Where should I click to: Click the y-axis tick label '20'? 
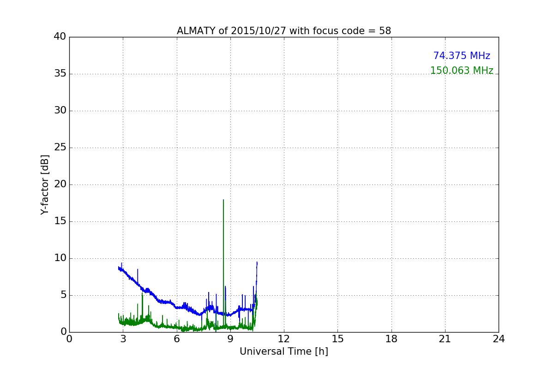point(60,184)
